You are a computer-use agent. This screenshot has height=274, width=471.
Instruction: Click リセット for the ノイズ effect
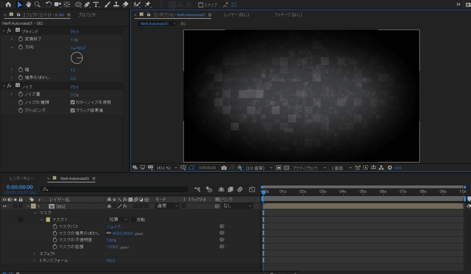click(75, 87)
